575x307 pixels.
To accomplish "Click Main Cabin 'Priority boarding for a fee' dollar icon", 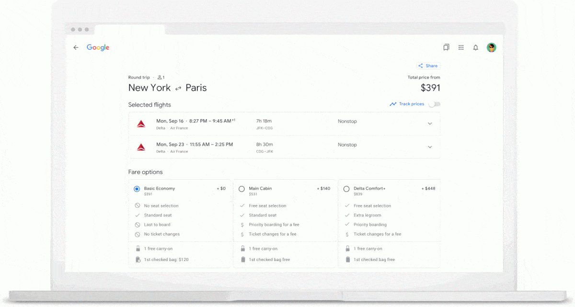I will (x=242, y=225).
